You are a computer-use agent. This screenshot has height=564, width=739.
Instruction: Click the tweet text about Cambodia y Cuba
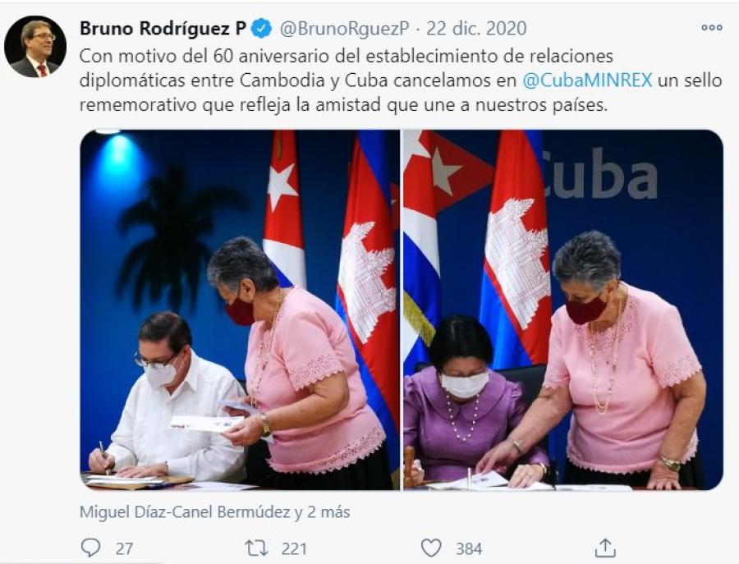click(x=401, y=80)
